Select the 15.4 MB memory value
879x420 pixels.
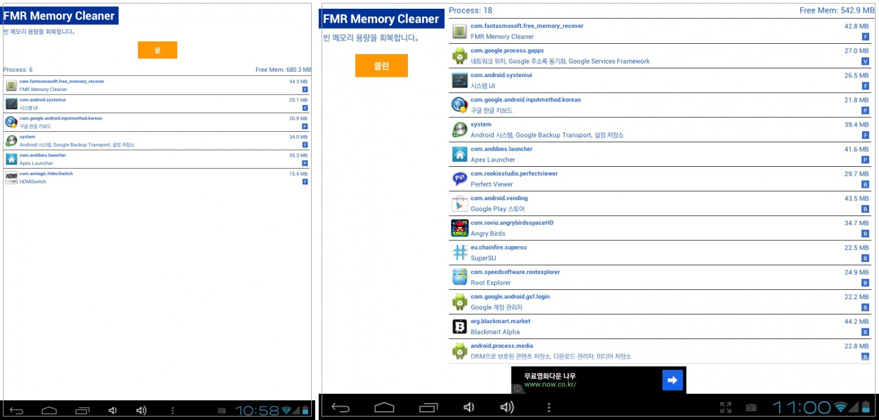[x=298, y=174]
